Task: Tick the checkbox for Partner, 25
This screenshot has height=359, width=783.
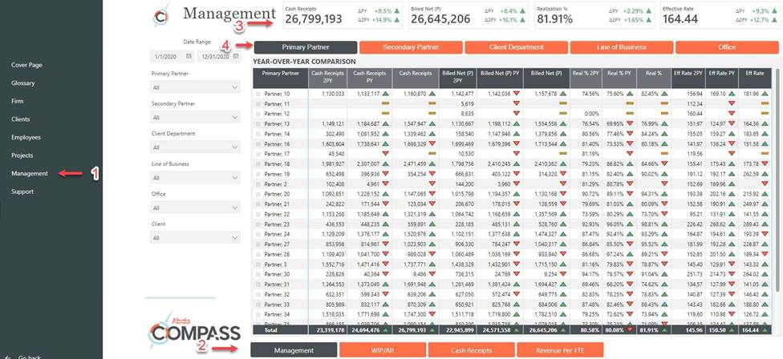Action: coord(258,234)
